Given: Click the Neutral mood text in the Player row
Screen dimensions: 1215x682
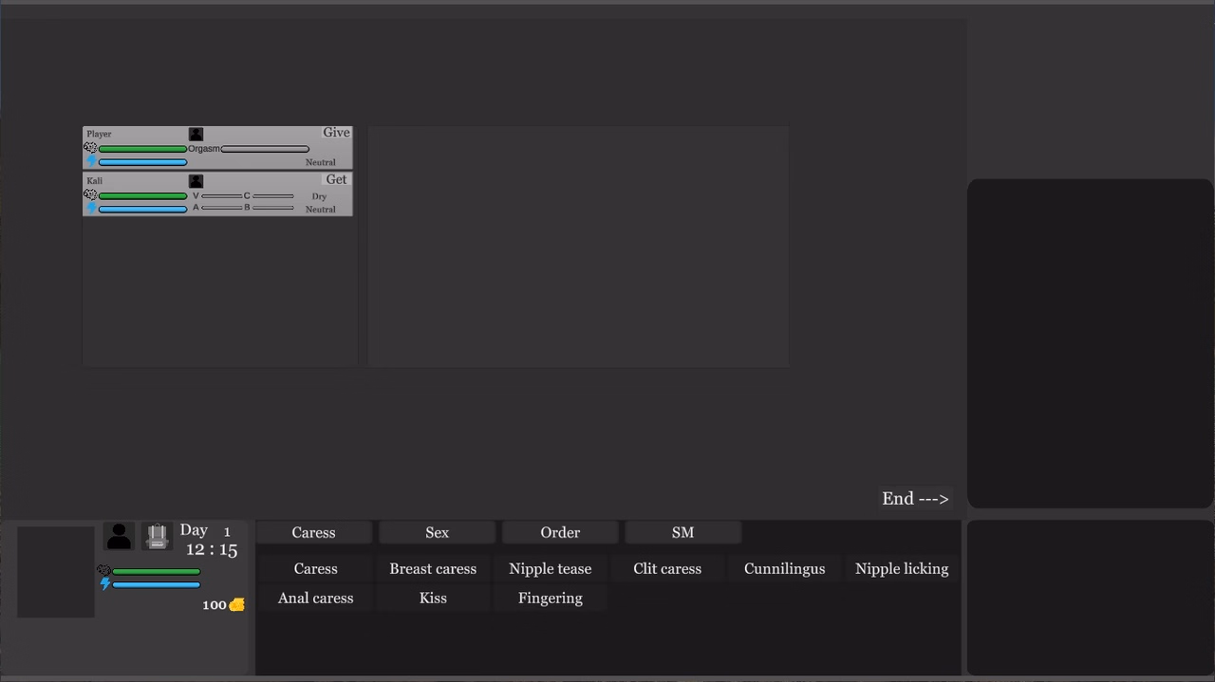Looking at the screenshot, I should coord(321,162).
